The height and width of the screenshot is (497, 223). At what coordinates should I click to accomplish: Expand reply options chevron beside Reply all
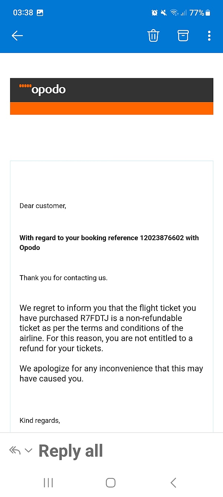(x=28, y=450)
